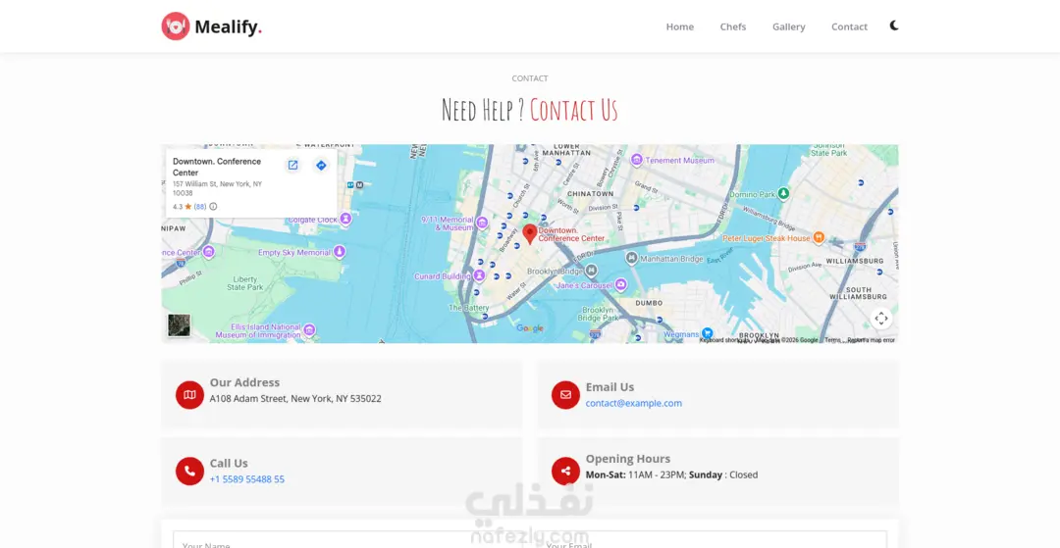This screenshot has width=1060, height=548.
Task: Click the Opening Hours heading
Action: 628,459
